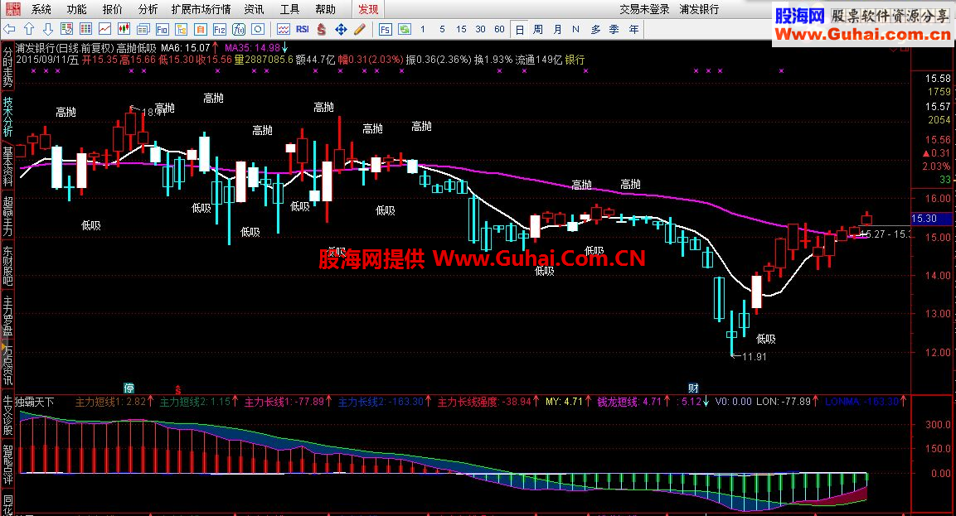Open the f(x) formula manager icon
Viewport: 956px width, 516px height.
click(239, 29)
